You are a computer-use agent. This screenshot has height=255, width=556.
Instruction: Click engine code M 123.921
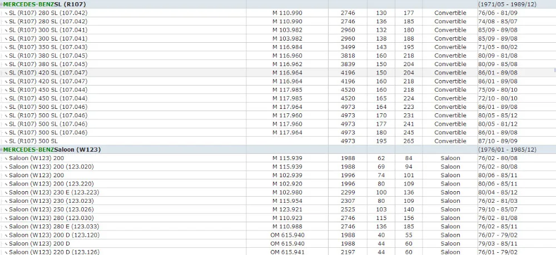click(x=287, y=209)
